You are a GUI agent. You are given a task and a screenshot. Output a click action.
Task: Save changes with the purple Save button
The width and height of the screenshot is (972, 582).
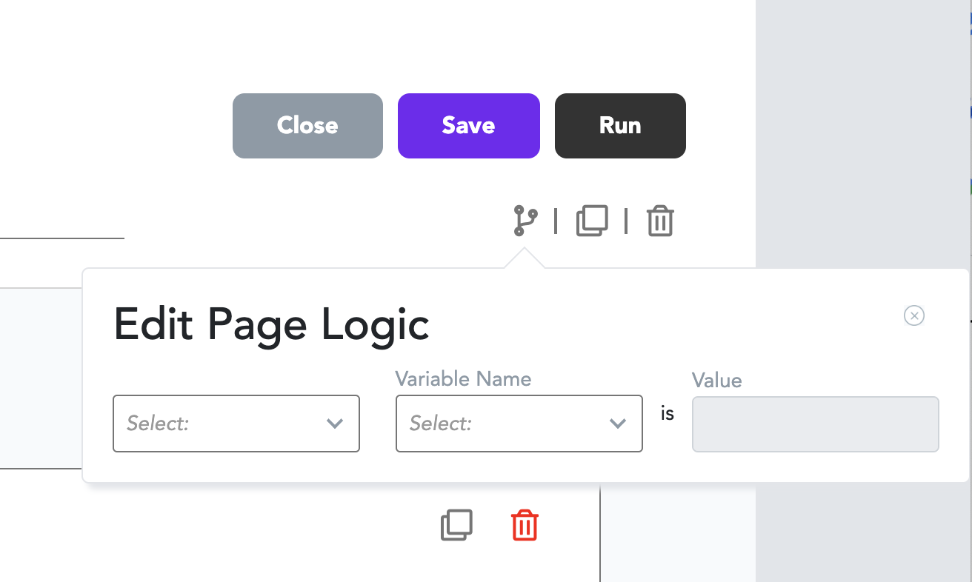point(468,125)
